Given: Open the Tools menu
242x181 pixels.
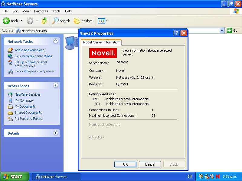Looking at the screenshot, I should pos(57,11).
